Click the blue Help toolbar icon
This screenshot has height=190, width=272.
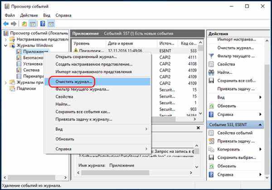[x=42, y=24]
